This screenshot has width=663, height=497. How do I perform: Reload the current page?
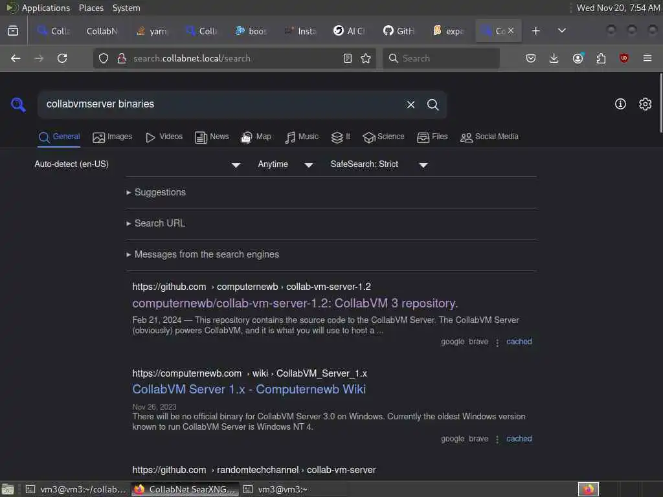coord(62,58)
